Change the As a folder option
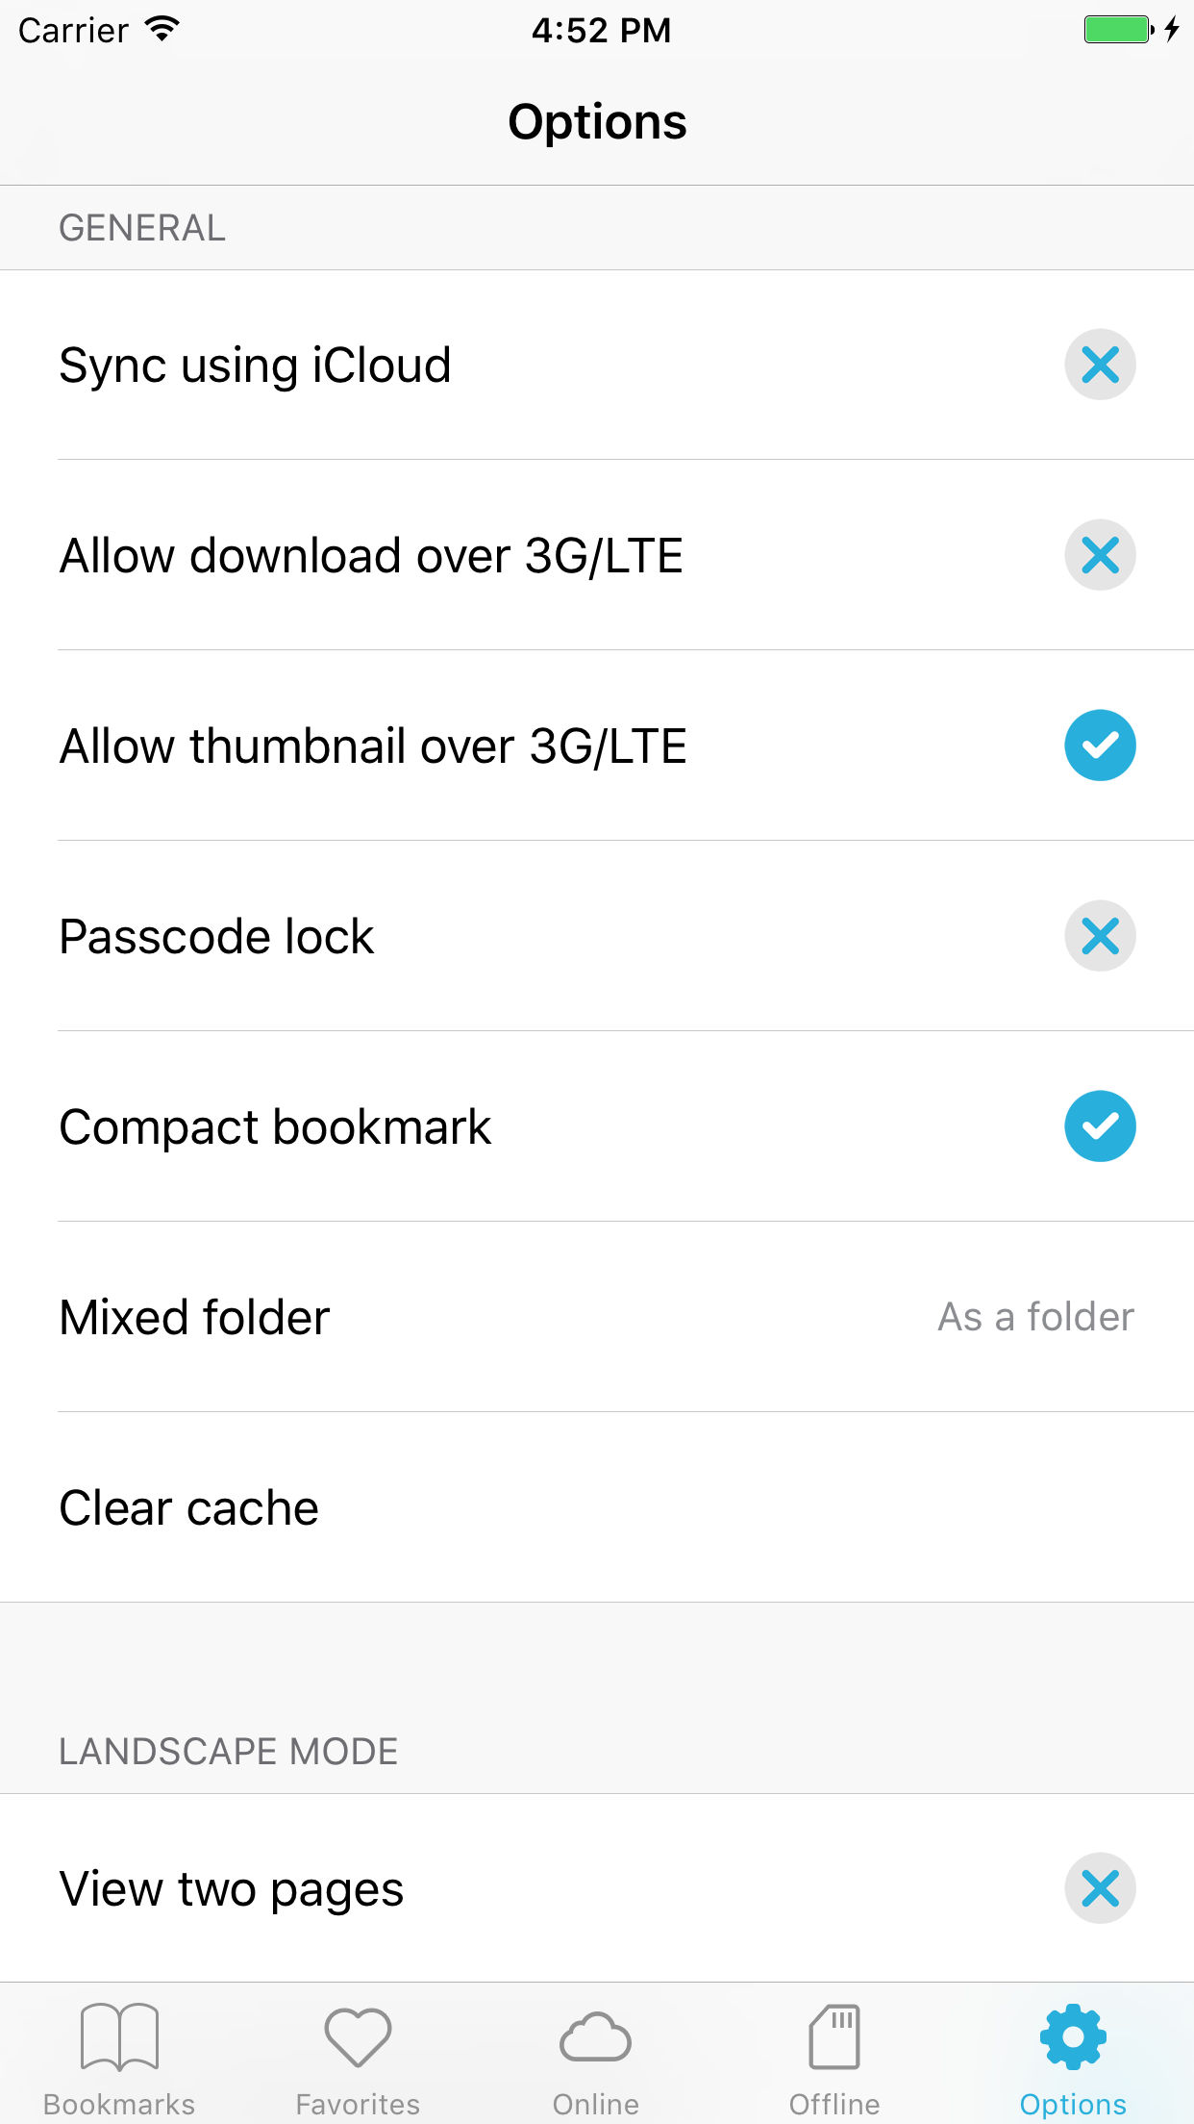Screen dimensions: 1194x2124 (1035, 1316)
